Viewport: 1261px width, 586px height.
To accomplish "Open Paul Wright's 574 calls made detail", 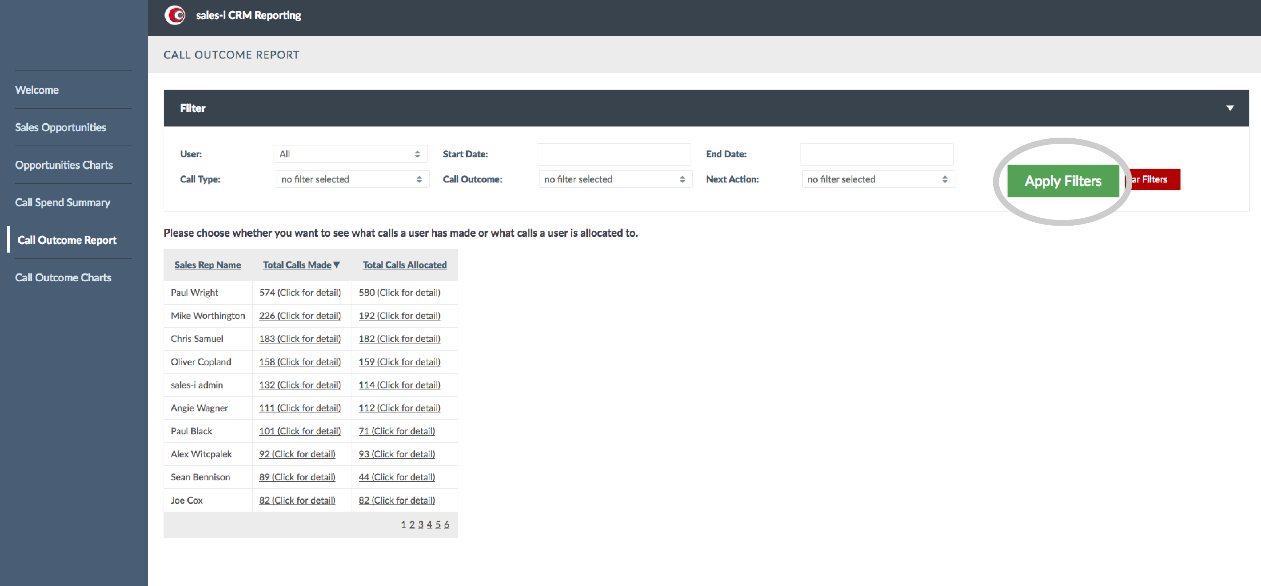I will [299, 292].
